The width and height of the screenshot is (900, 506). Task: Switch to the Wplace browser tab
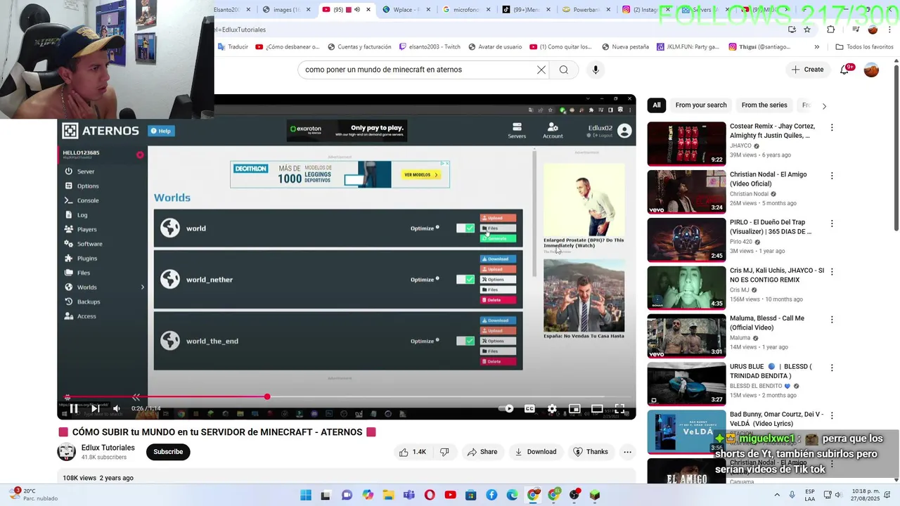point(408,10)
